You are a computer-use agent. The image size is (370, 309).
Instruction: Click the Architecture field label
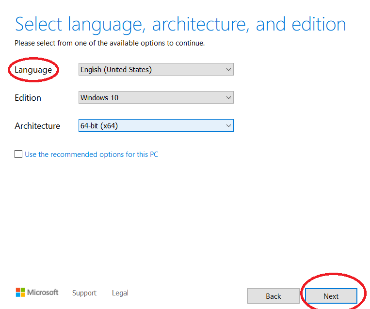pyautogui.click(x=37, y=126)
